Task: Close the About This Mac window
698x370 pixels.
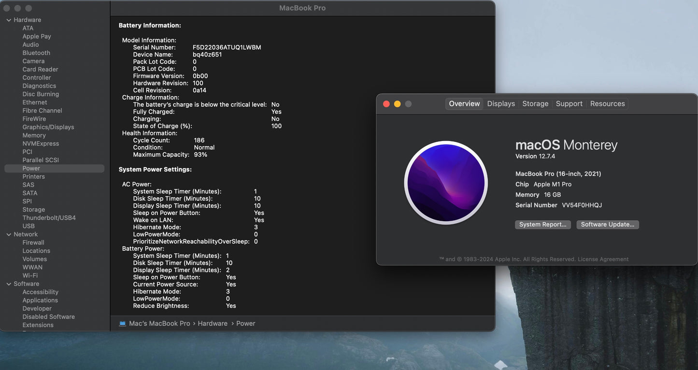Action: pos(386,104)
